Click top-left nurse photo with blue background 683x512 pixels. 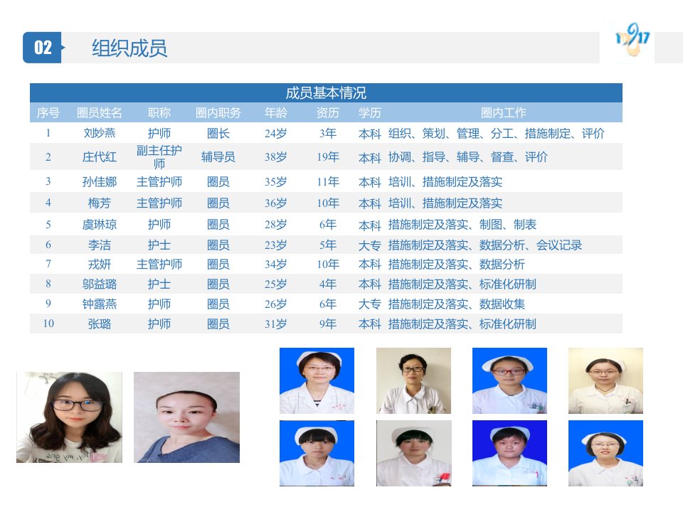click(317, 380)
